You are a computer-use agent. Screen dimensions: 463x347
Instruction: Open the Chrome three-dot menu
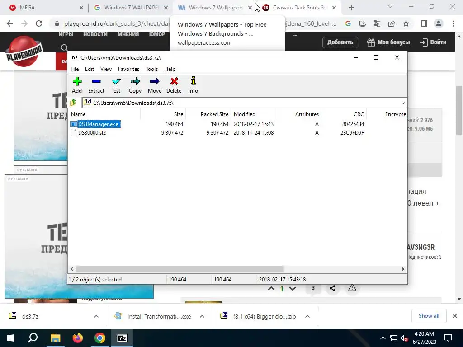point(453,23)
